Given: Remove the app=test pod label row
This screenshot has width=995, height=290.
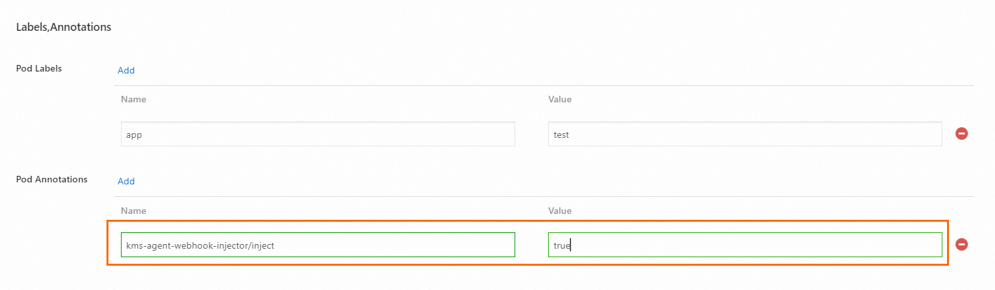Looking at the screenshot, I should (961, 134).
